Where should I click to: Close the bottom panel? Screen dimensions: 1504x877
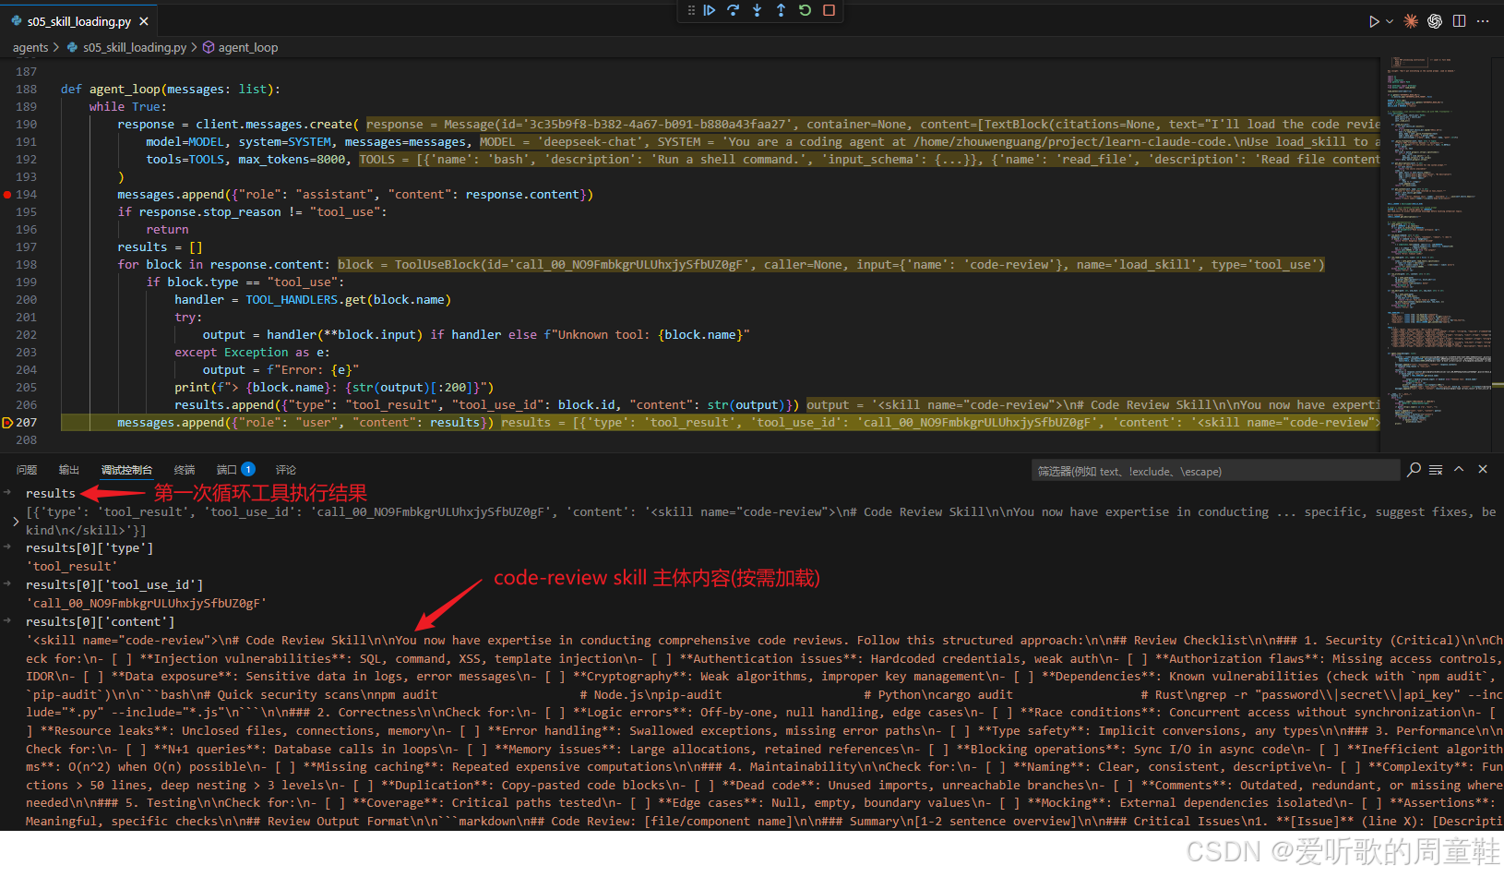[x=1483, y=470]
